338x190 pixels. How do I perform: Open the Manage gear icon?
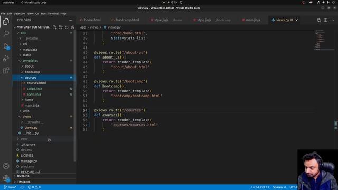(6, 178)
